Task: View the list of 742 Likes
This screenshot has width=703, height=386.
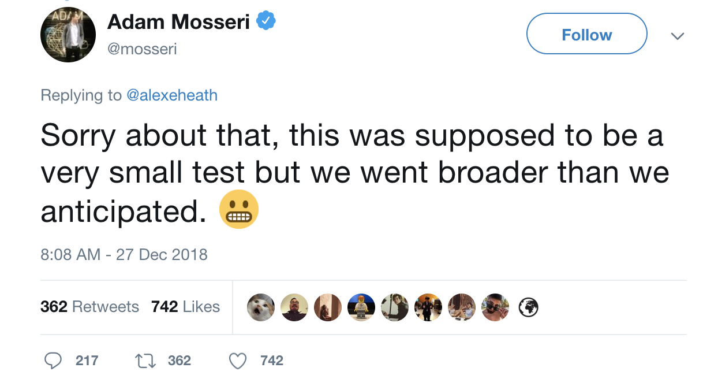Action: click(x=185, y=306)
